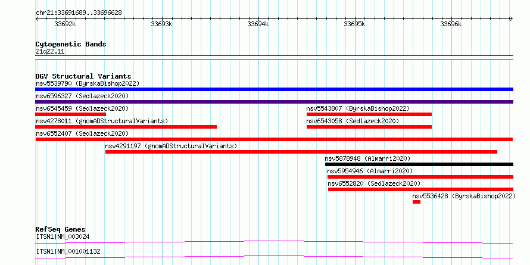Open the nsv6545459 (Sedlazeck2020) label

(82, 108)
